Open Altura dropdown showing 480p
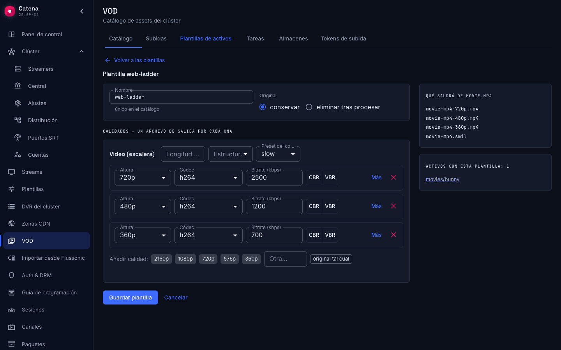This screenshot has height=350, width=561. (143, 206)
